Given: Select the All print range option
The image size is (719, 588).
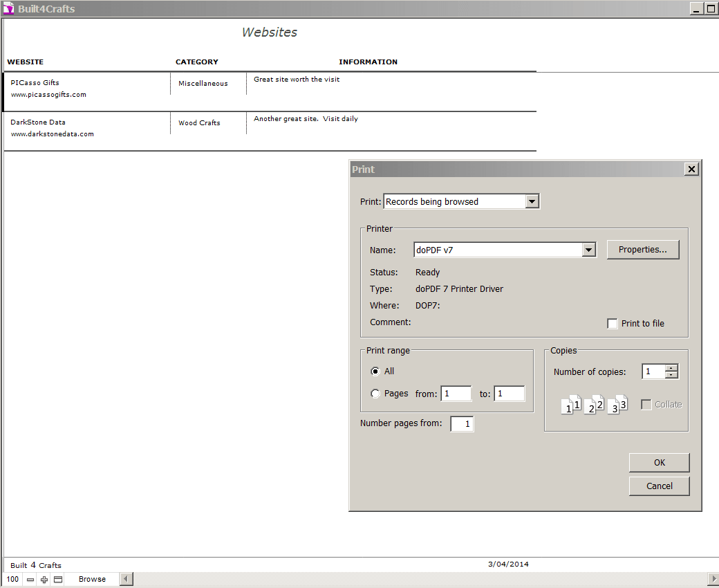Looking at the screenshot, I should coord(375,371).
